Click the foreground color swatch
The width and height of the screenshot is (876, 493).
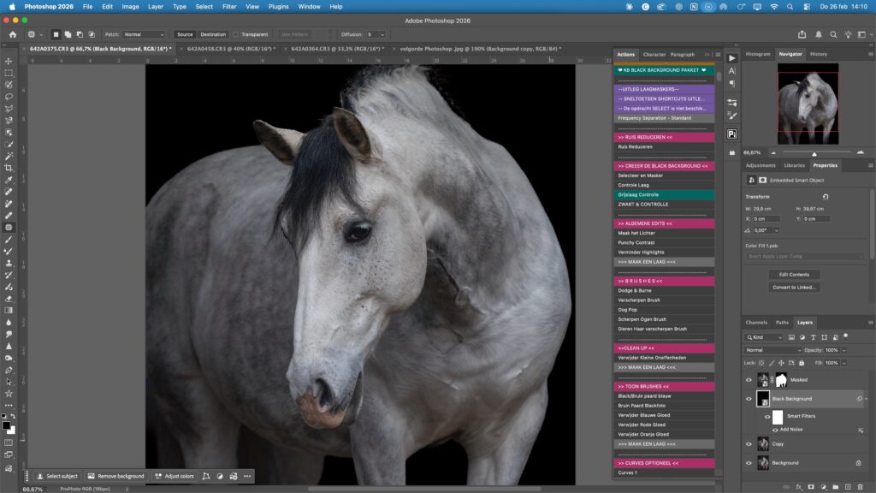click(6, 425)
